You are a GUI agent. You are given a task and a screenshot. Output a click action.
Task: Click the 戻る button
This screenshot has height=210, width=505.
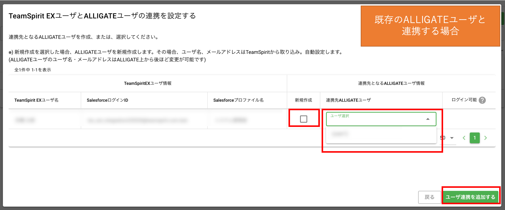429,197
